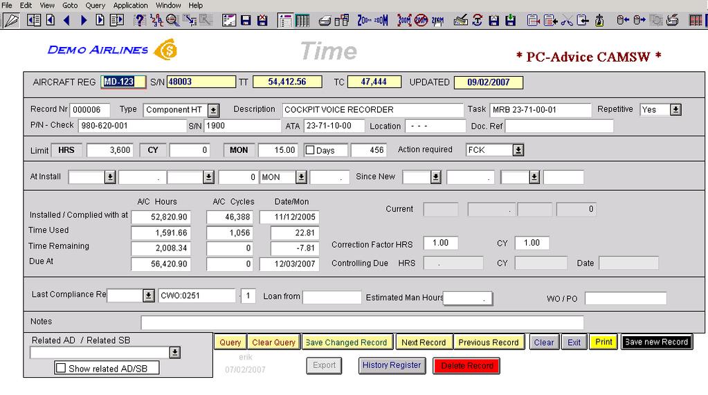
Task: Open the Window menu
Action: pos(168,6)
